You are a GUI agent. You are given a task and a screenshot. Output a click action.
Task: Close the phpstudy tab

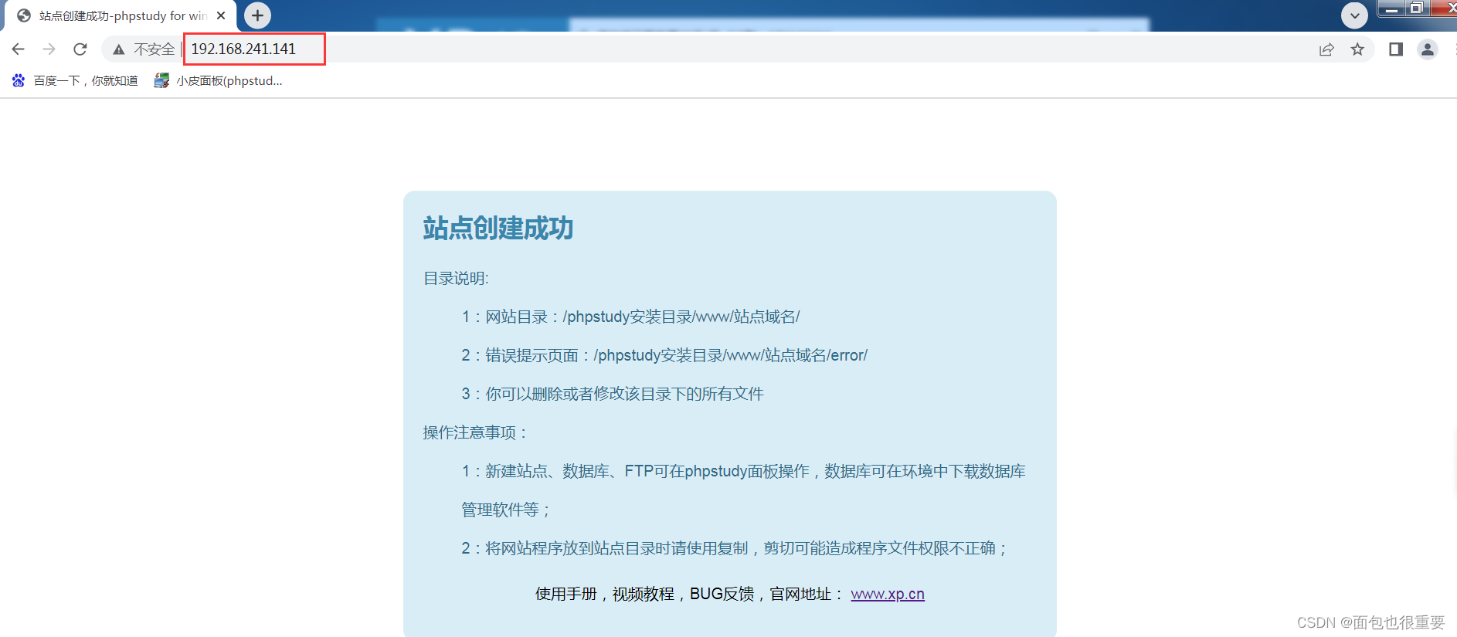pos(221,15)
